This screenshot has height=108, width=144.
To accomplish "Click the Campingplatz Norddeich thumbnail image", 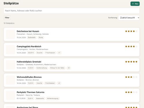I will coord(10,50).
